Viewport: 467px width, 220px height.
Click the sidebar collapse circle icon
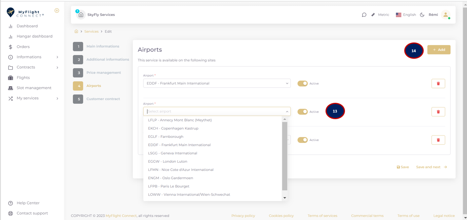pos(57,11)
